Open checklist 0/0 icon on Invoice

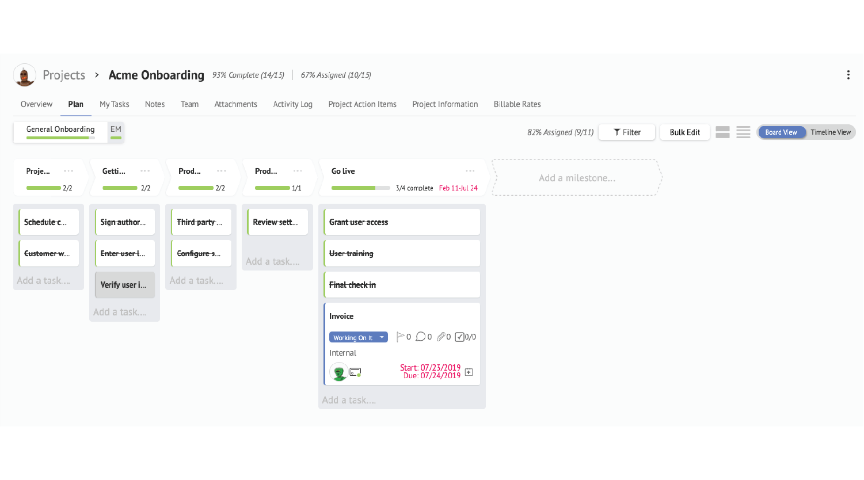tap(466, 337)
